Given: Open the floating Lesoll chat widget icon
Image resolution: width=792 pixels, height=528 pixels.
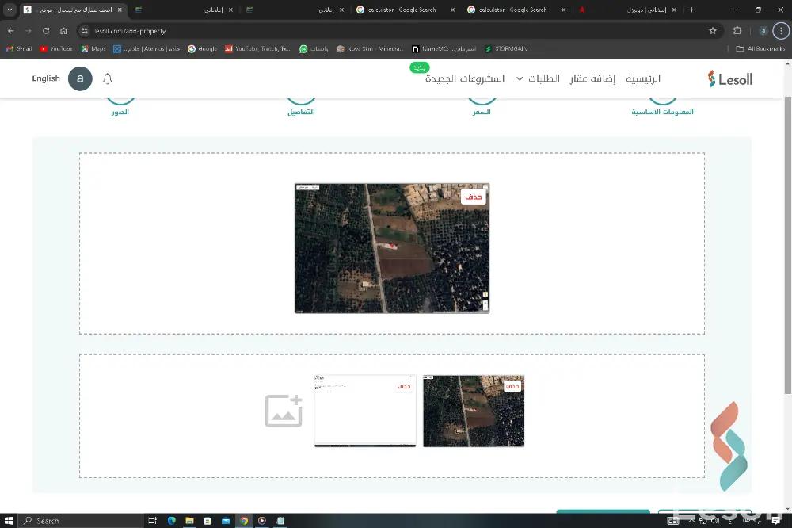Looking at the screenshot, I should 728,446.
